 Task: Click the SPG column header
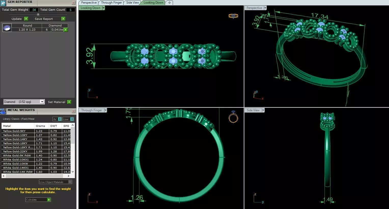66,126
